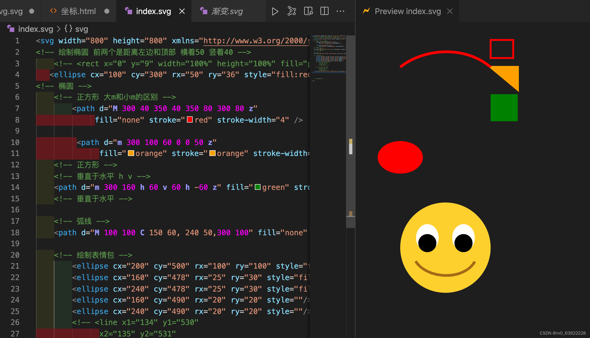Click the unsaved dot on 坐标.html tab

(x=107, y=11)
